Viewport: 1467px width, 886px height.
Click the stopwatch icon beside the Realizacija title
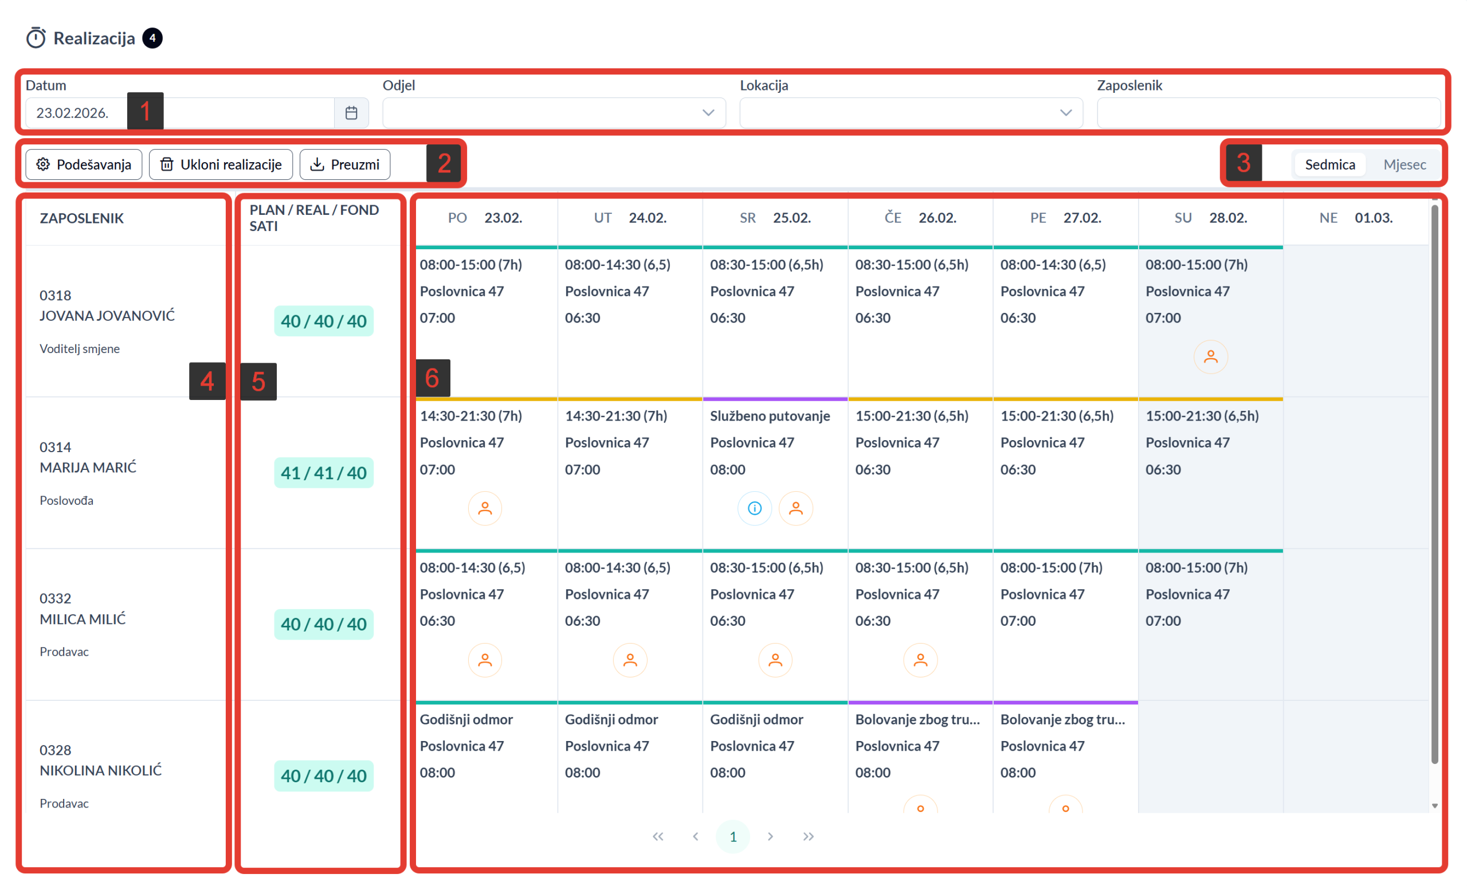(x=36, y=38)
